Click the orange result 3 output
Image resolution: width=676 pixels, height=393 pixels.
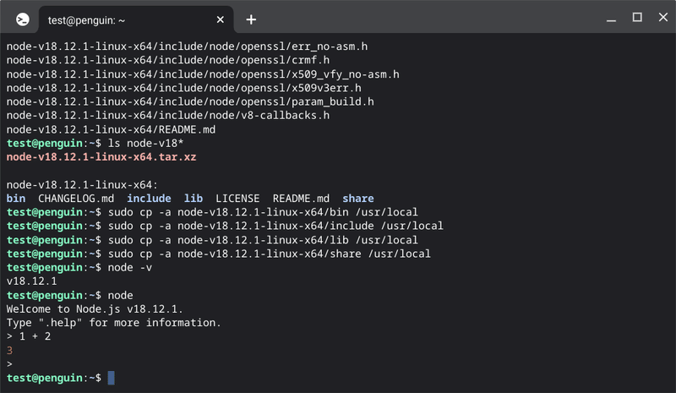(9, 350)
